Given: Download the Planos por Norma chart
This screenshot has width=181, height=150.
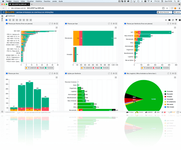Looking at the screenshot, I should pos(52,24).
